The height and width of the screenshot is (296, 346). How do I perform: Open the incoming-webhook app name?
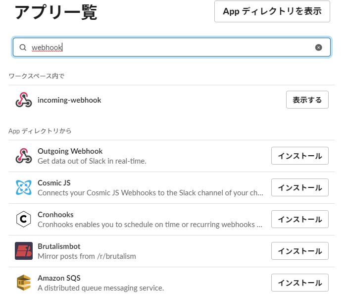pyautogui.click(x=69, y=100)
